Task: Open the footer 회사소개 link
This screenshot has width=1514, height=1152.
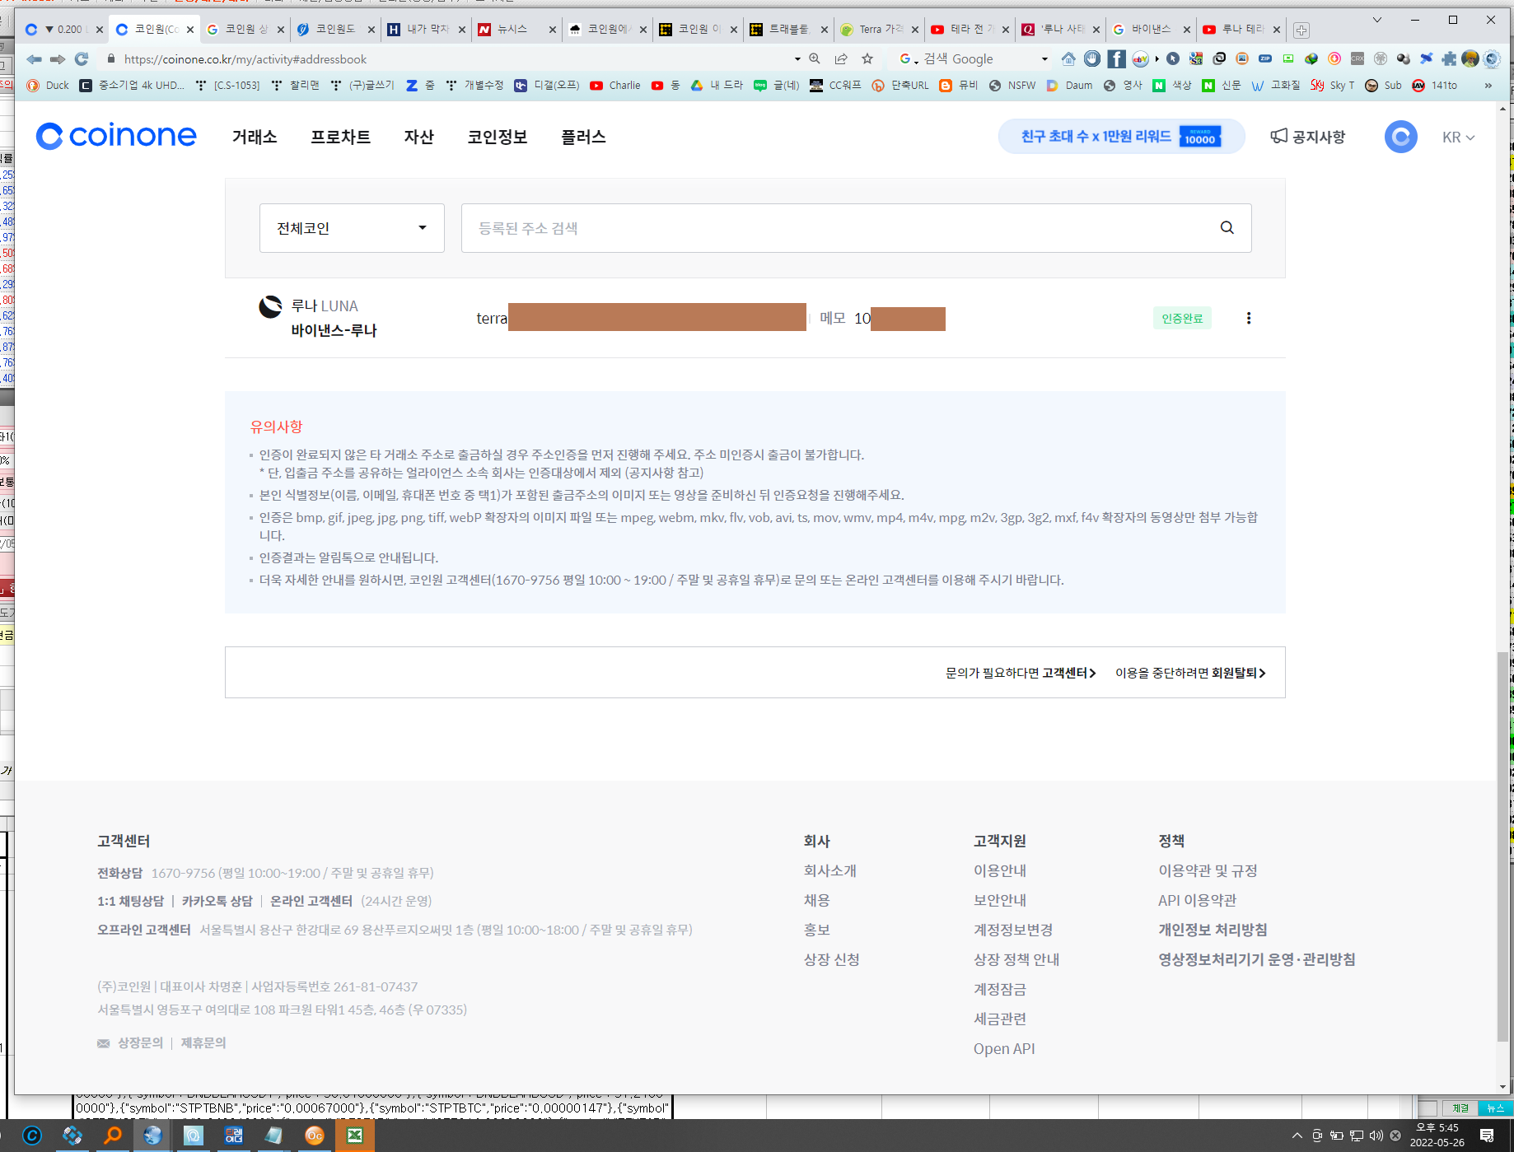Action: 830,870
